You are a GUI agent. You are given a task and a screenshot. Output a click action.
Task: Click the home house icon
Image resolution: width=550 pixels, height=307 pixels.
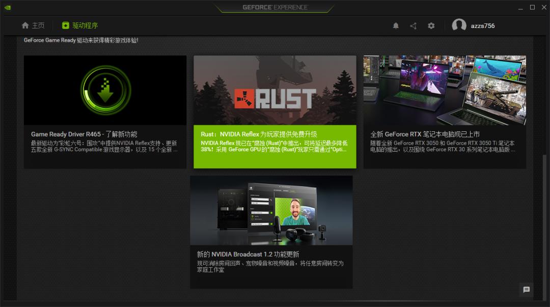pos(25,25)
